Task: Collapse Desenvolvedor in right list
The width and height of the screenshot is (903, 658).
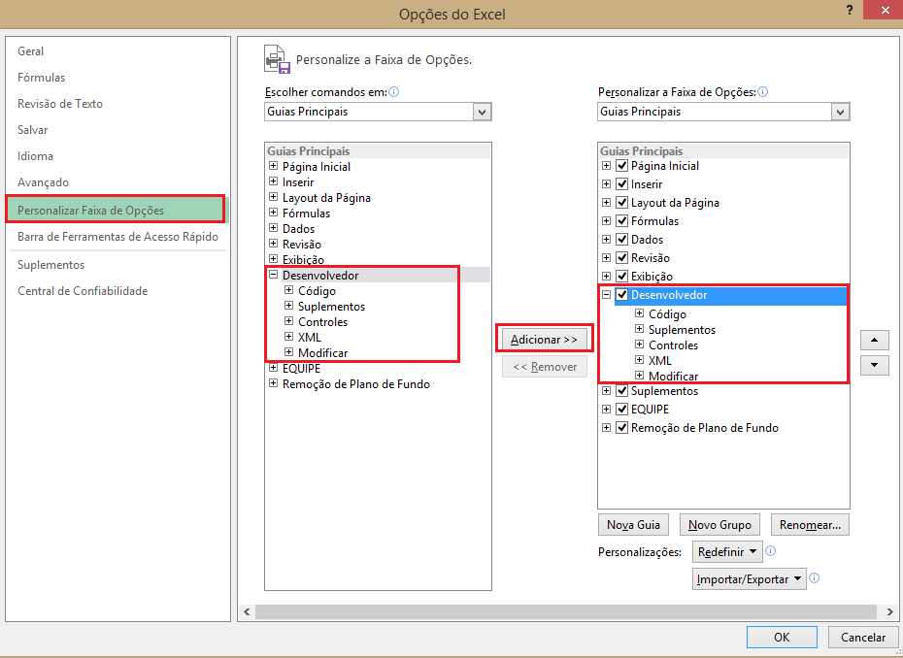Action: click(607, 295)
